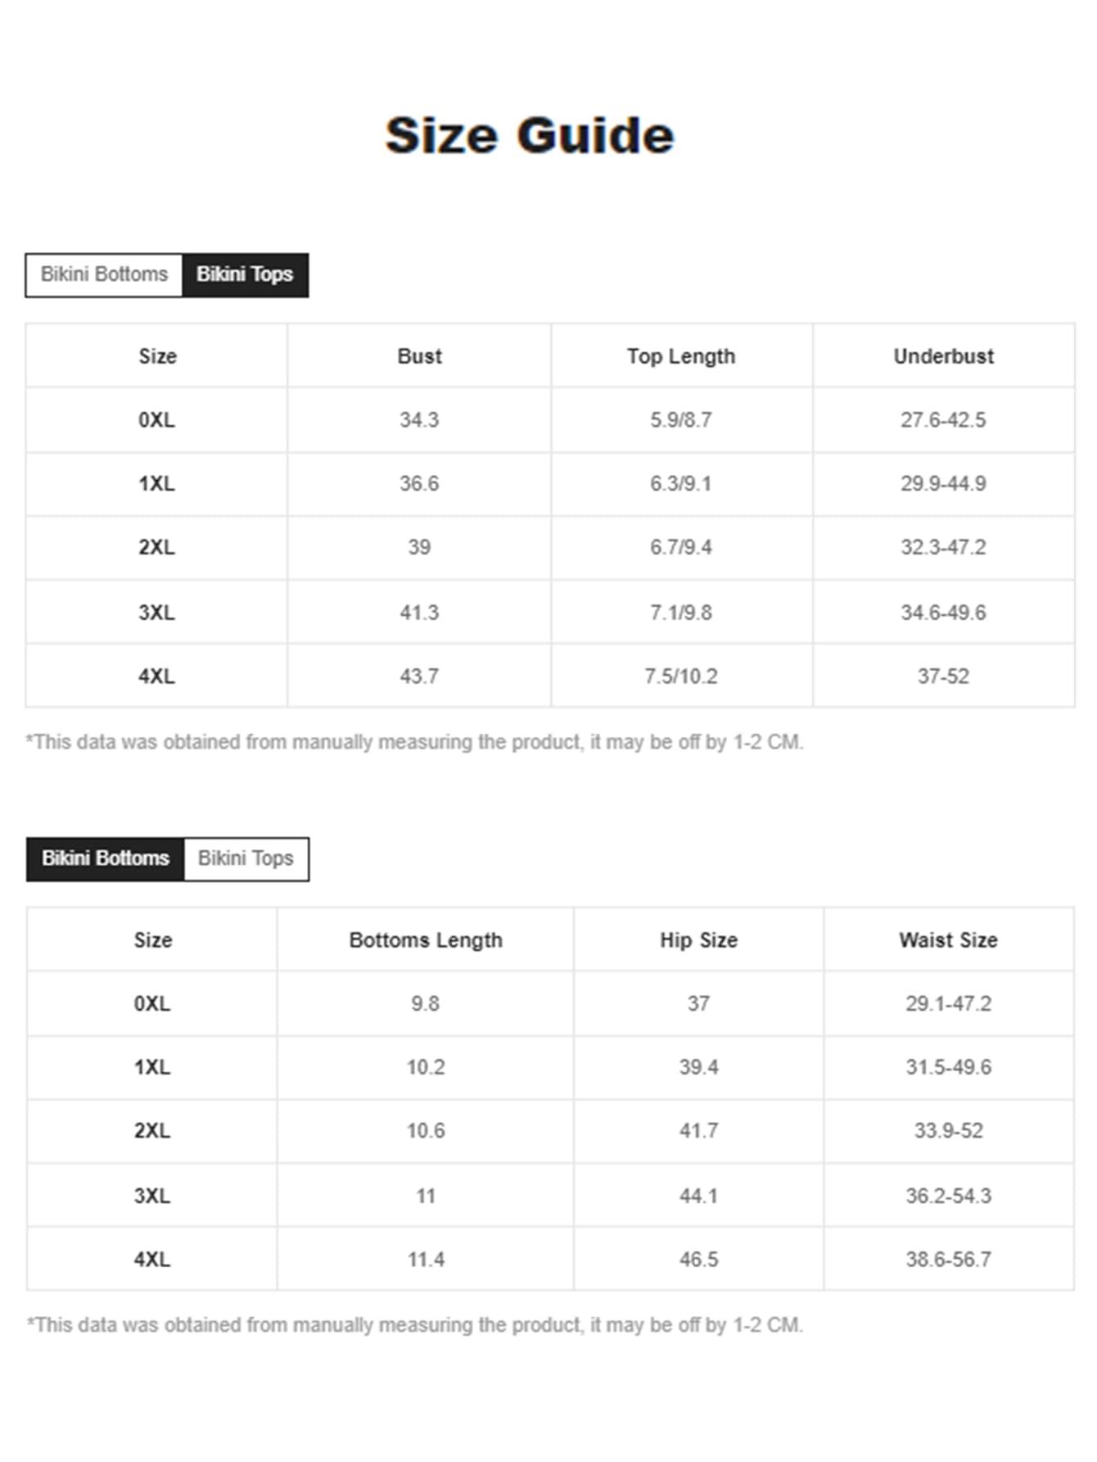
Task: Select the 34.3 bust measurement cell
Action: pos(419,420)
